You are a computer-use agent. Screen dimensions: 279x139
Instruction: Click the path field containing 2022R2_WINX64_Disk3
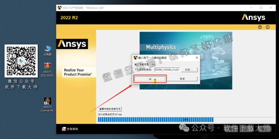[167, 70]
